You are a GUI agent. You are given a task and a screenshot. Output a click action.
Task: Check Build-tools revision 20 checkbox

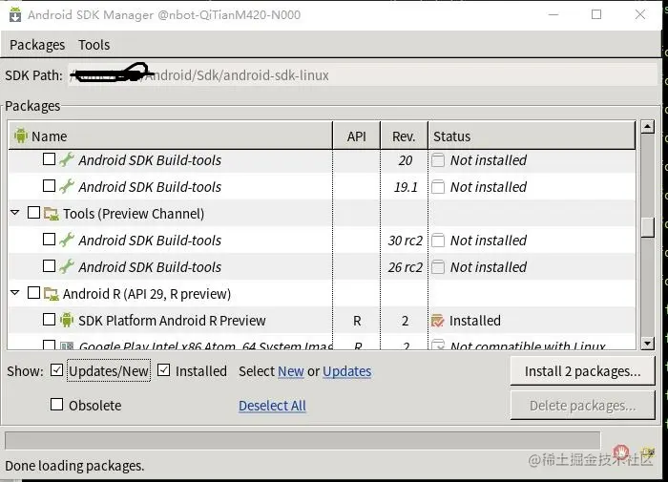pos(49,159)
